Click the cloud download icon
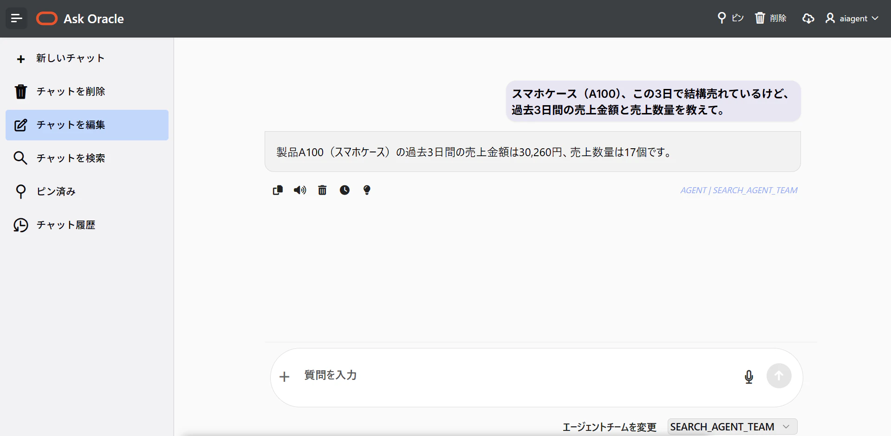Image resolution: width=891 pixels, height=436 pixels. coord(808,18)
